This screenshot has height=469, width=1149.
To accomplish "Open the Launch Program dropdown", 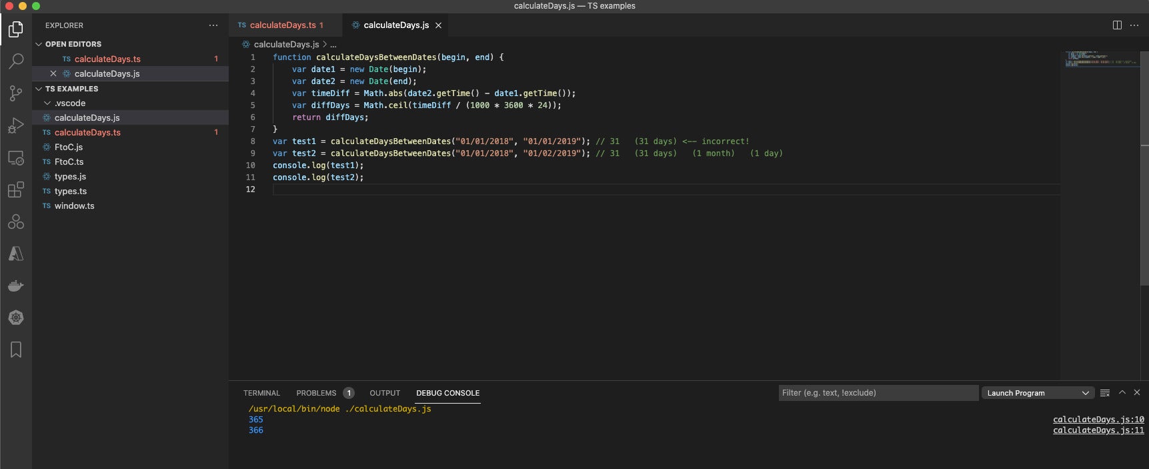I will [1038, 393].
